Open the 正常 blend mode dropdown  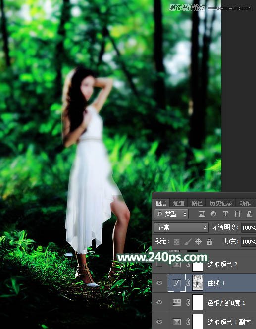click(x=181, y=227)
